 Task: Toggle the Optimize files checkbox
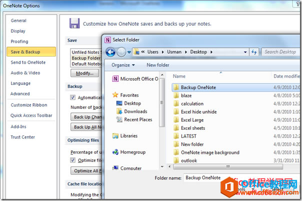click(x=73, y=160)
